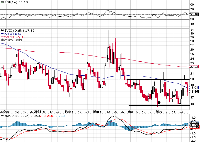The height and width of the screenshot is (142, 201).
Task: Click the RSI 50.10 value tag
Action: pos(194,14)
